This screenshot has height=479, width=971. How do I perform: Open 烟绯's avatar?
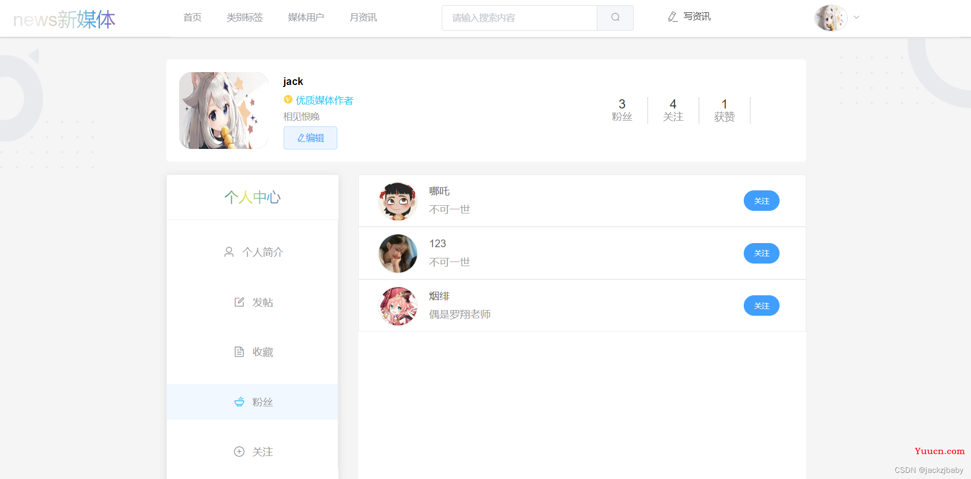point(398,306)
